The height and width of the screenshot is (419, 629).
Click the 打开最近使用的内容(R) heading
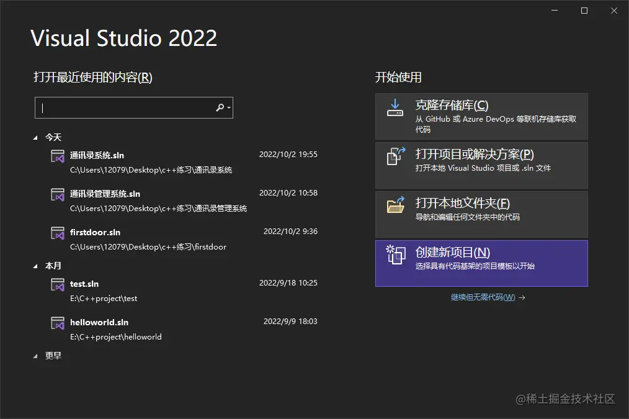click(x=92, y=77)
